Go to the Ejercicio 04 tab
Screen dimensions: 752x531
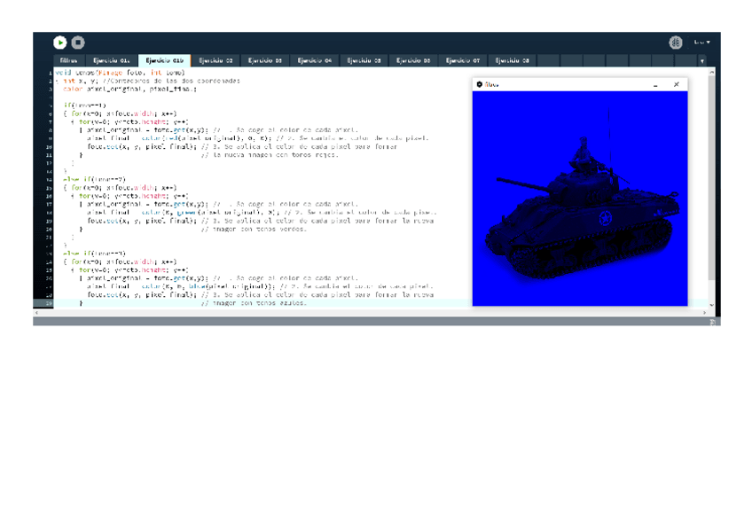(315, 61)
